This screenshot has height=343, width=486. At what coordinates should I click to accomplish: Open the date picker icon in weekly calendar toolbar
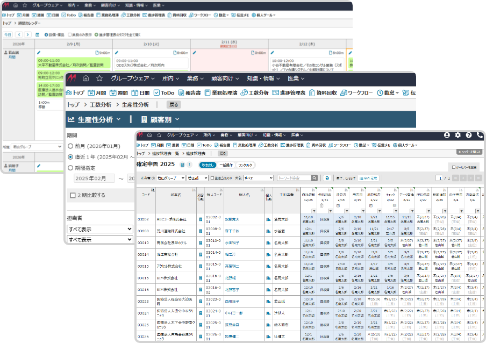[38, 34]
